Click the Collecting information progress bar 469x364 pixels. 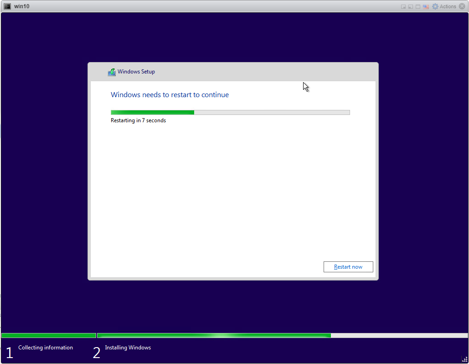click(x=48, y=335)
